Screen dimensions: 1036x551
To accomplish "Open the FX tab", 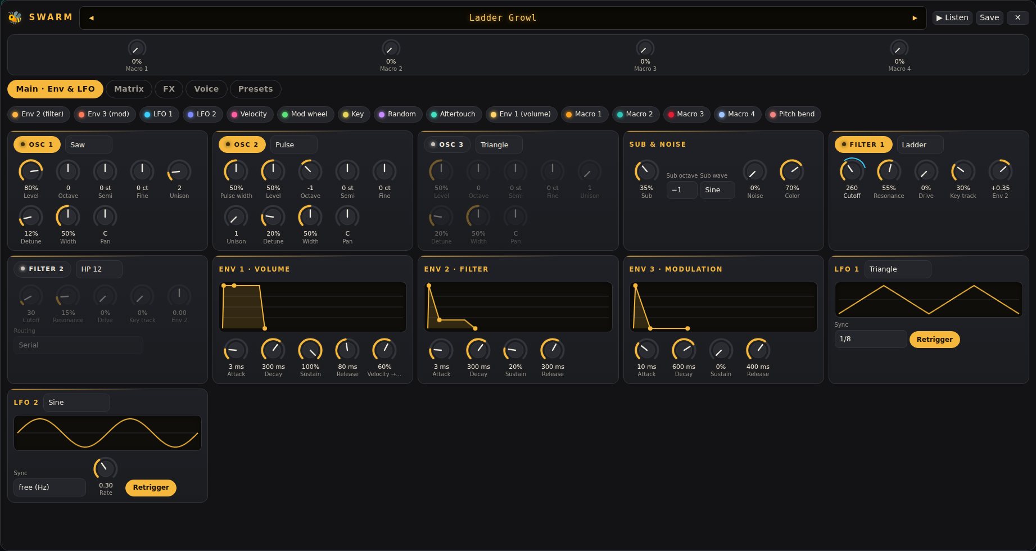I will click(169, 89).
